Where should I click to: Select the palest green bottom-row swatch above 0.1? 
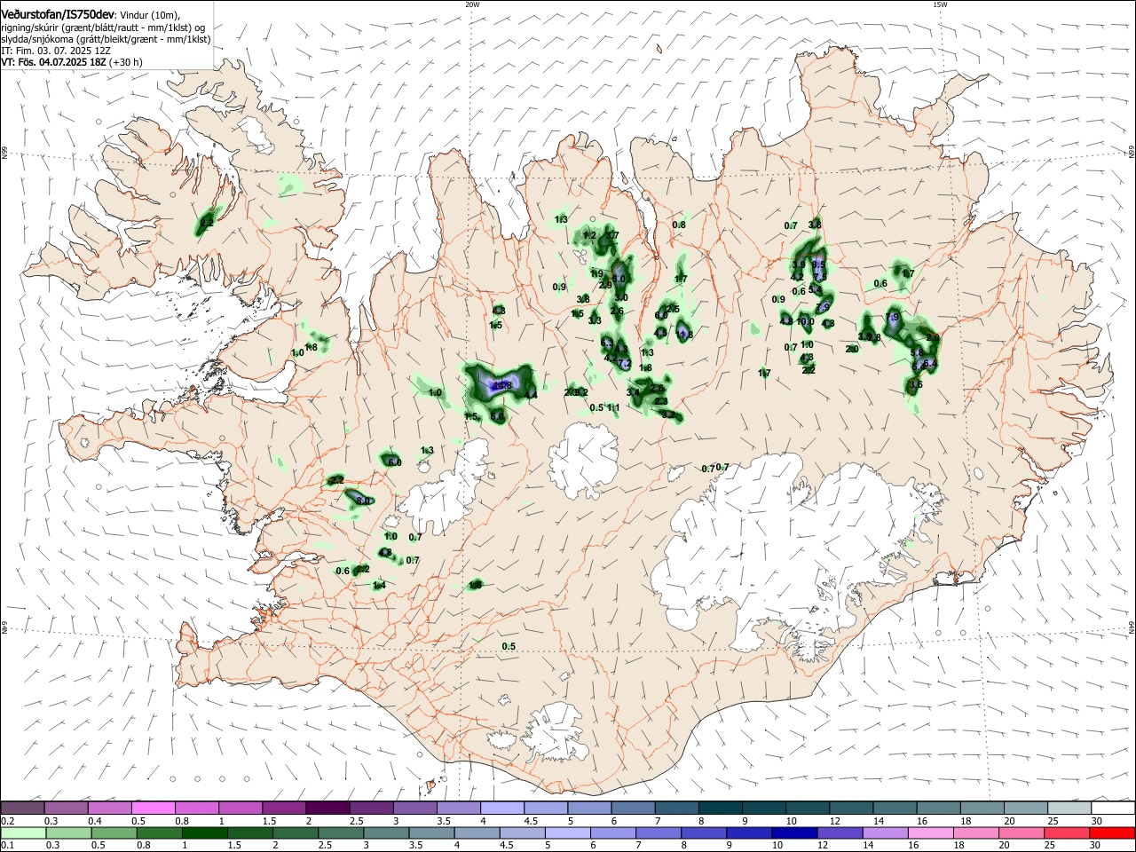click(22, 832)
